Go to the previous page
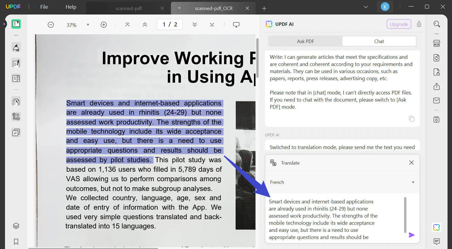452x249 pixels. point(145,25)
